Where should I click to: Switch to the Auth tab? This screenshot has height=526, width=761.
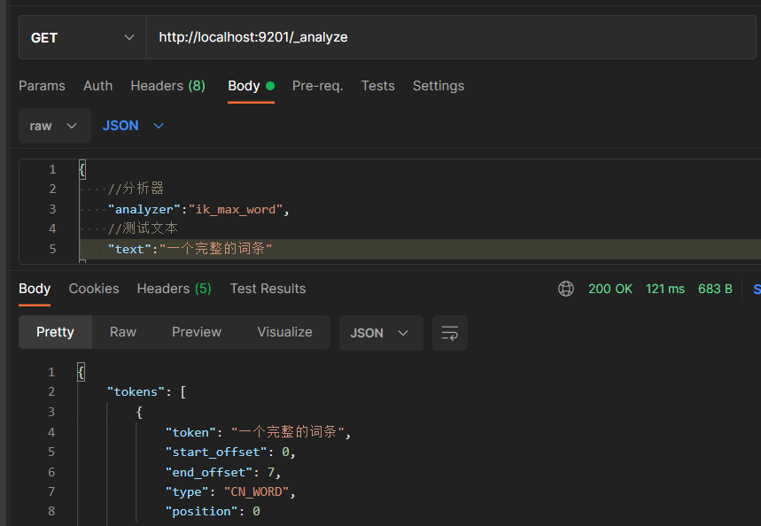98,86
